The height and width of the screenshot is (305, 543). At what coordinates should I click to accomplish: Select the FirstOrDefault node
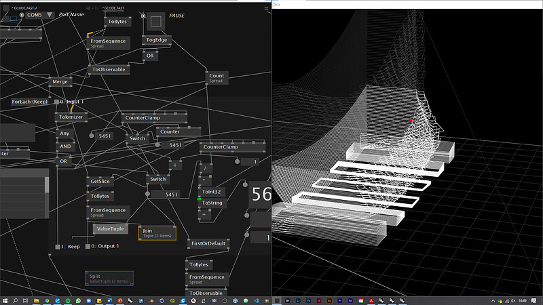(x=208, y=243)
